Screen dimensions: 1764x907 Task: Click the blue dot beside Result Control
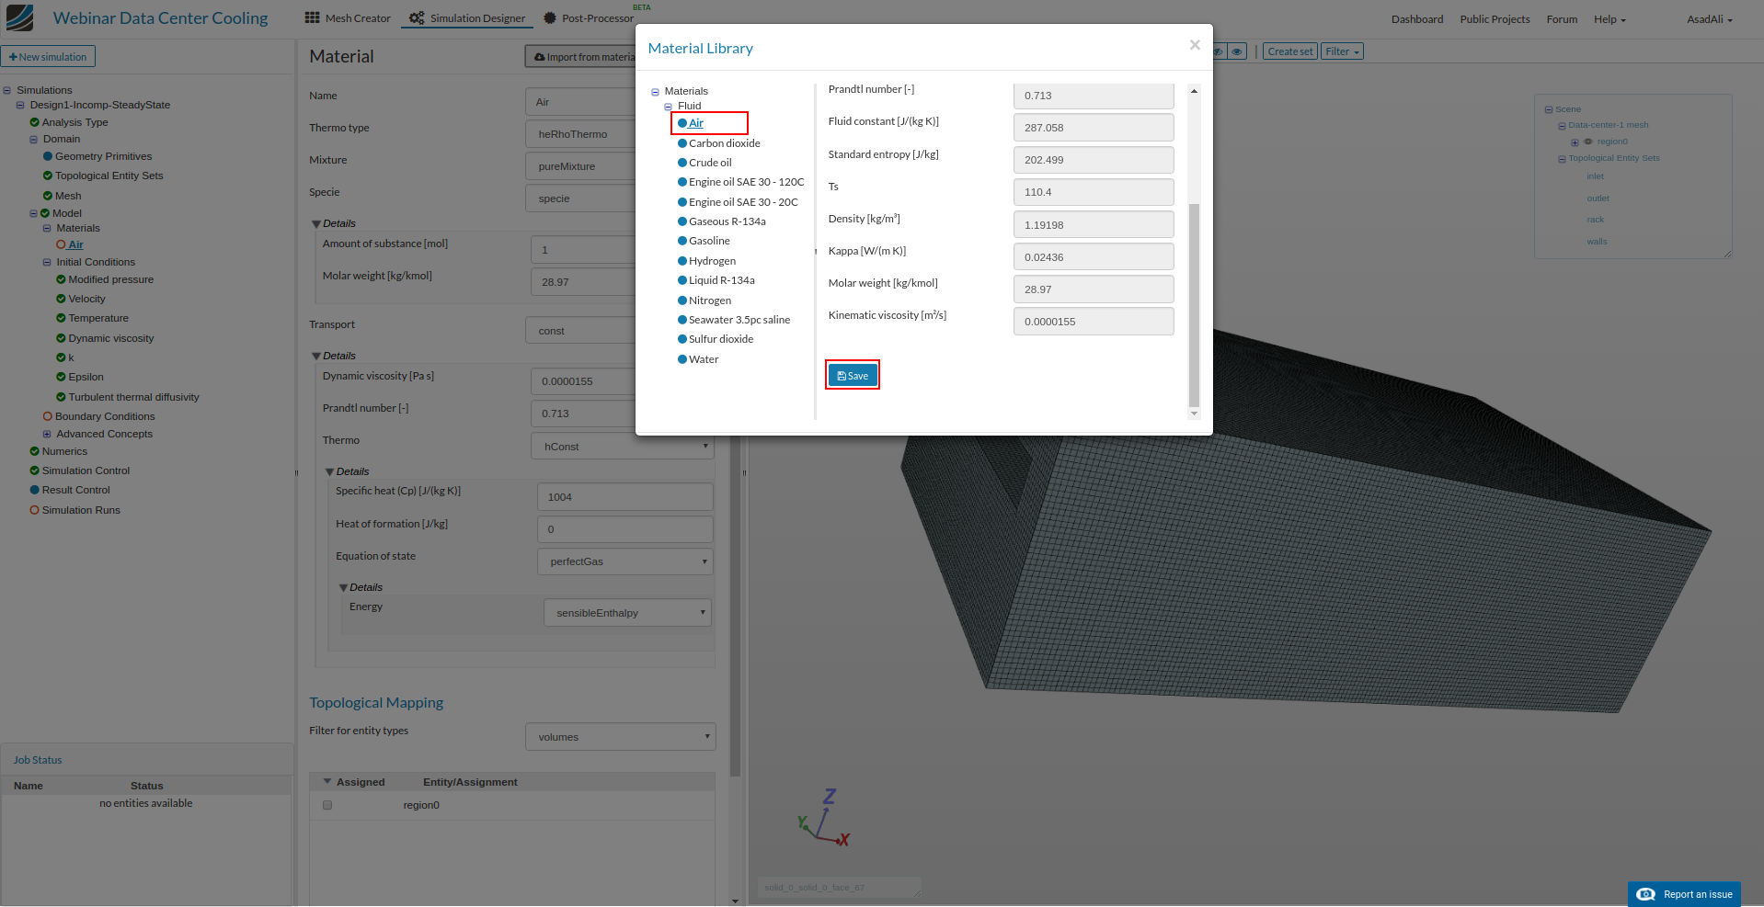[x=34, y=490]
